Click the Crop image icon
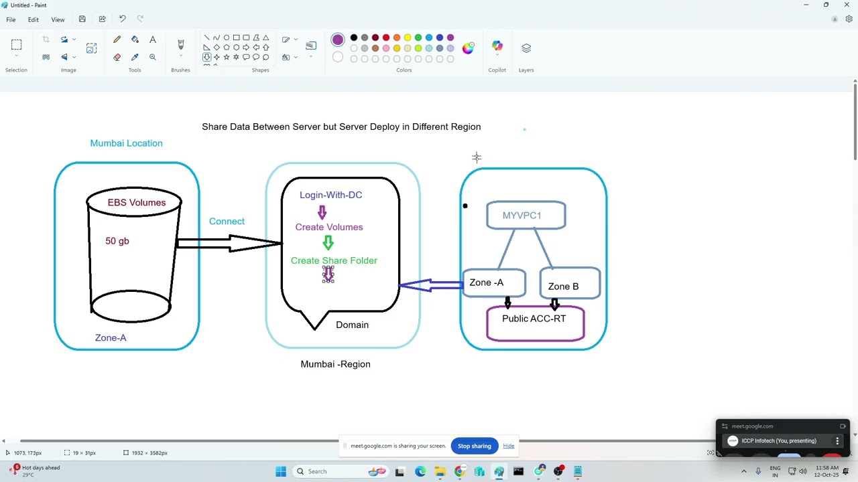Image resolution: width=858 pixels, height=482 pixels. [46, 40]
